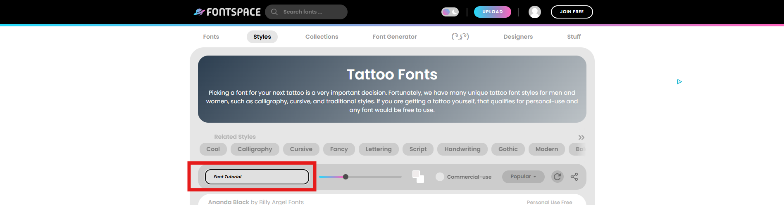
Task: Click the FontSpace logo
Action: [x=227, y=12]
